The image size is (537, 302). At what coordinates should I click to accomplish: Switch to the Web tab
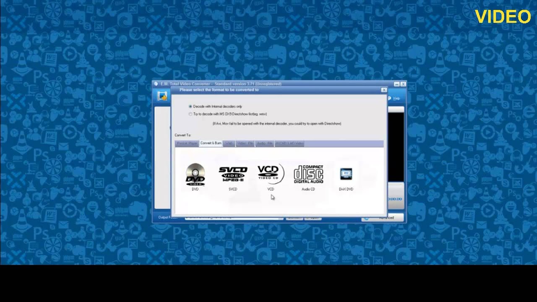[229, 143]
